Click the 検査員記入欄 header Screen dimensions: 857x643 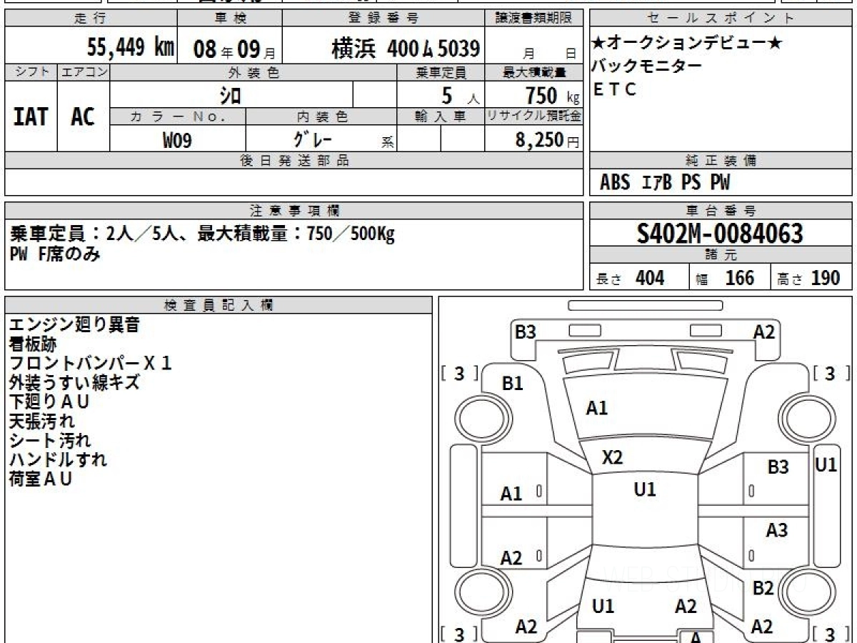[219, 305]
